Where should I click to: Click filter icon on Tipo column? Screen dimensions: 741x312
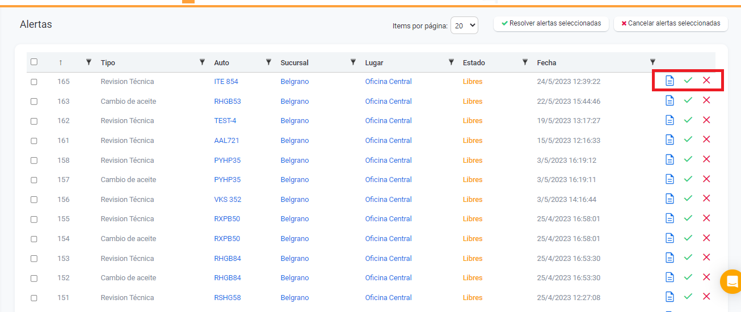tap(202, 62)
